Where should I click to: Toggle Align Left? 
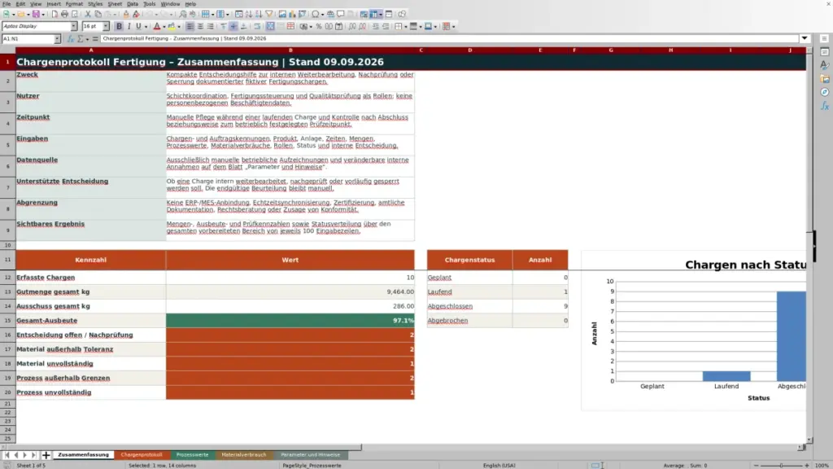pos(190,27)
